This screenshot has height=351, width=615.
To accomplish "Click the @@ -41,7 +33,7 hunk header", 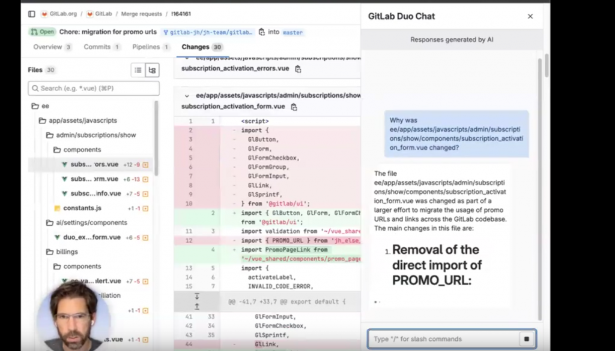I will coord(287,302).
